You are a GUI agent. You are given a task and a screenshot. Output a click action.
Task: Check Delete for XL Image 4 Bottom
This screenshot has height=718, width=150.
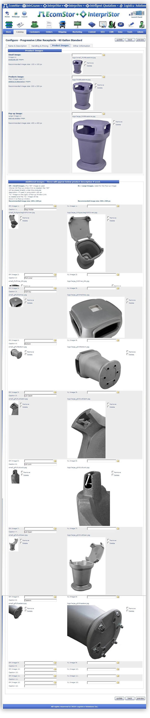click(128, 354)
